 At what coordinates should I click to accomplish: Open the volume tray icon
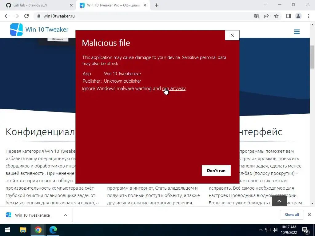275,230
